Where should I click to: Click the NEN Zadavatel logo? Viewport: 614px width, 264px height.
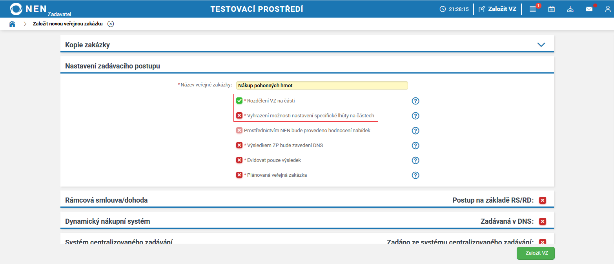tap(29, 8)
